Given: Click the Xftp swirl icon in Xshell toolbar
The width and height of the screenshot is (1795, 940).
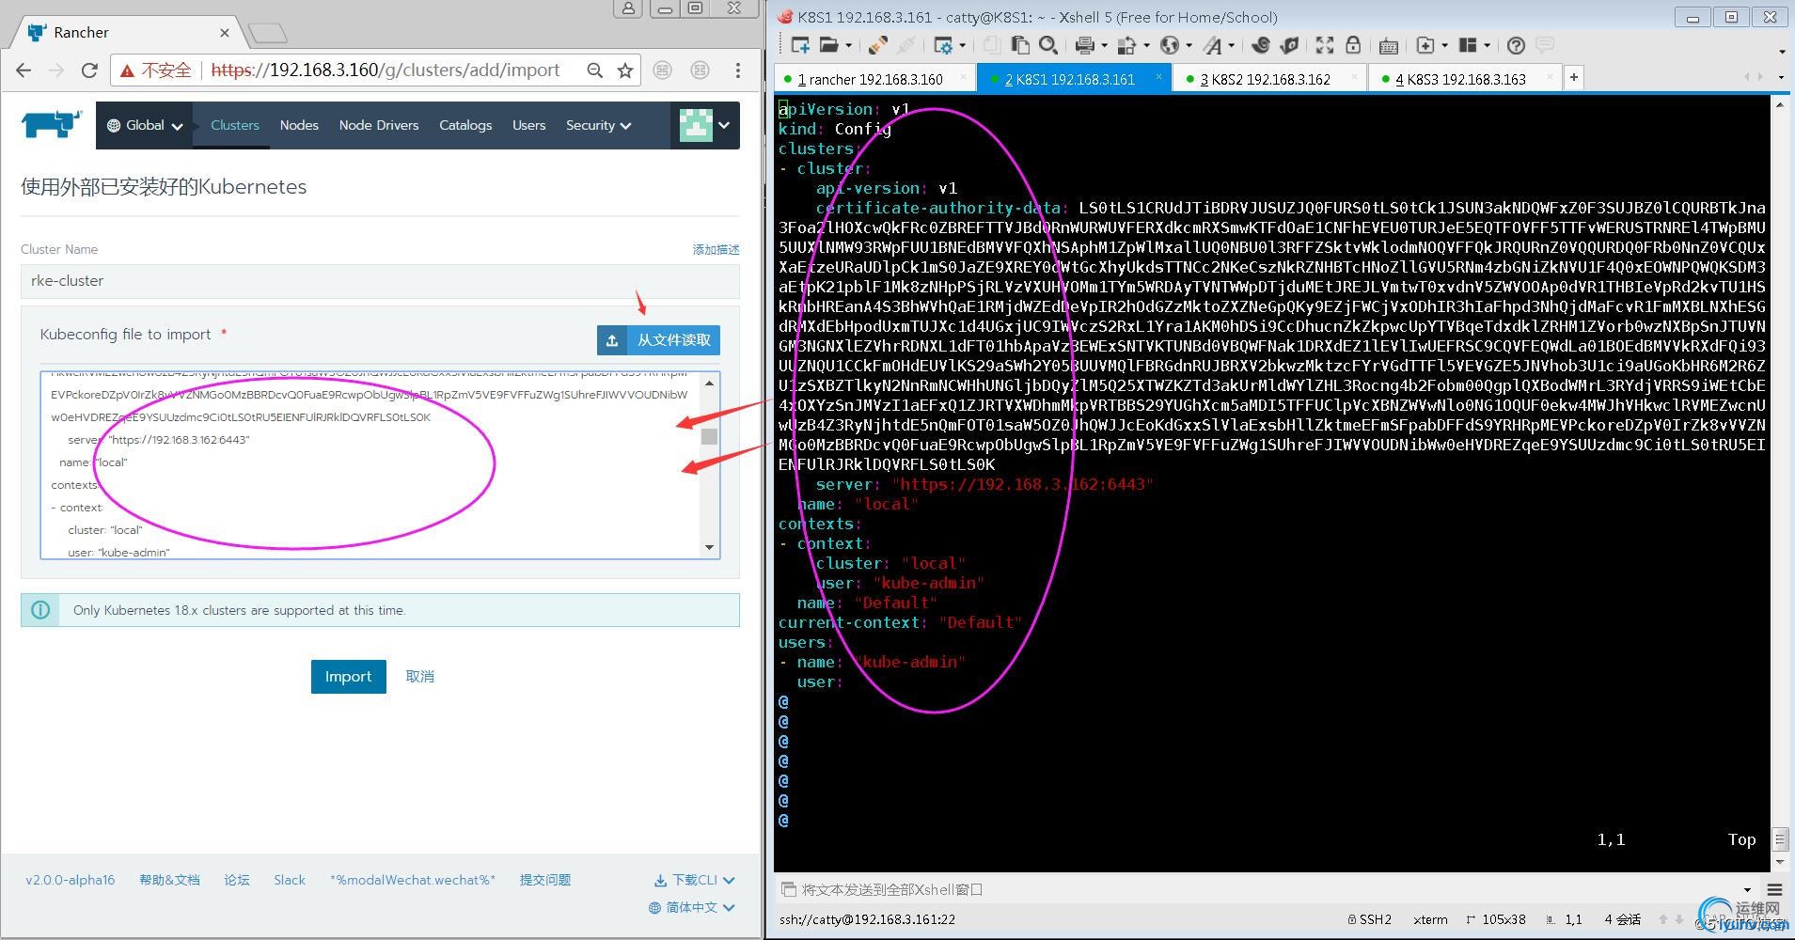Looking at the screenshot, I should pyautogui.click(x=1261, y=45).
